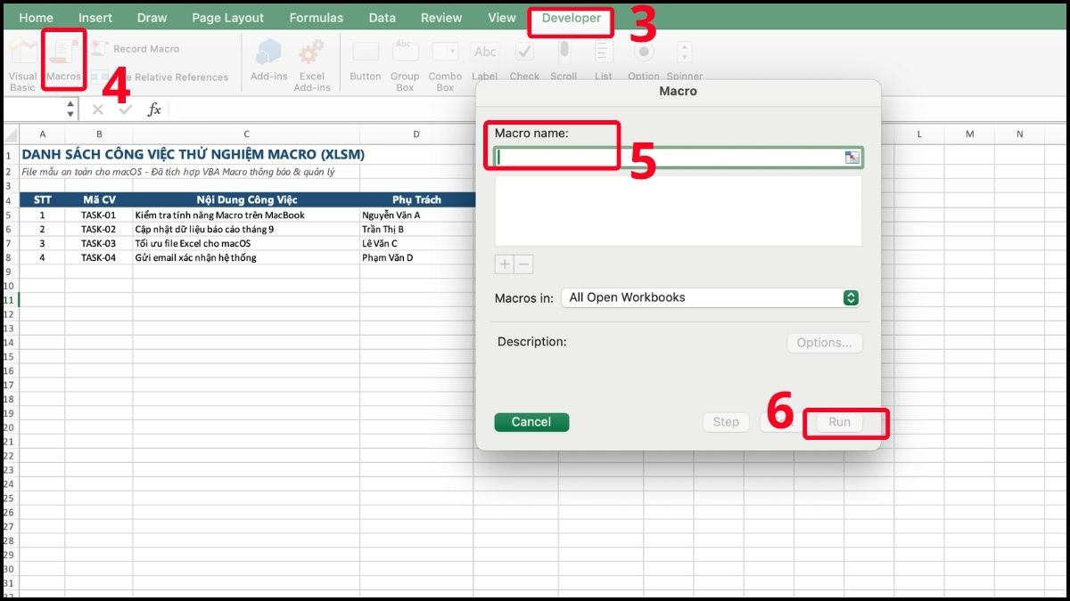This screenshot has width=1070, height=601.
Task: Click the range selector icon in Macro name field
Action: tap(852, 157)
